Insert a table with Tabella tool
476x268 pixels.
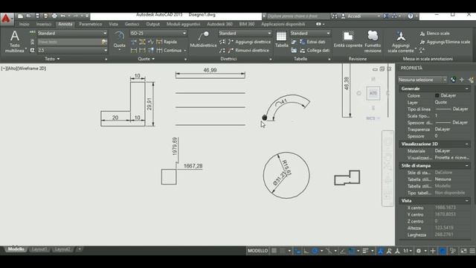[281, 39]
